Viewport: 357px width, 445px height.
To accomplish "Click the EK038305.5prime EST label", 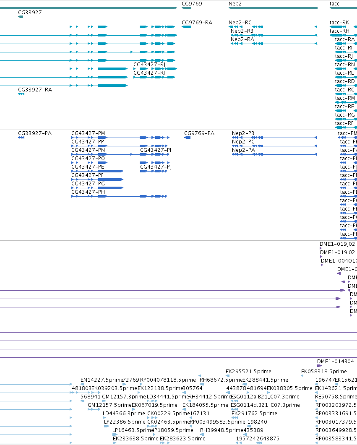I will tap(290, 388).
